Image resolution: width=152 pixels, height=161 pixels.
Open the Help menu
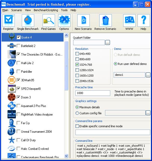click(x=73, y=10)
